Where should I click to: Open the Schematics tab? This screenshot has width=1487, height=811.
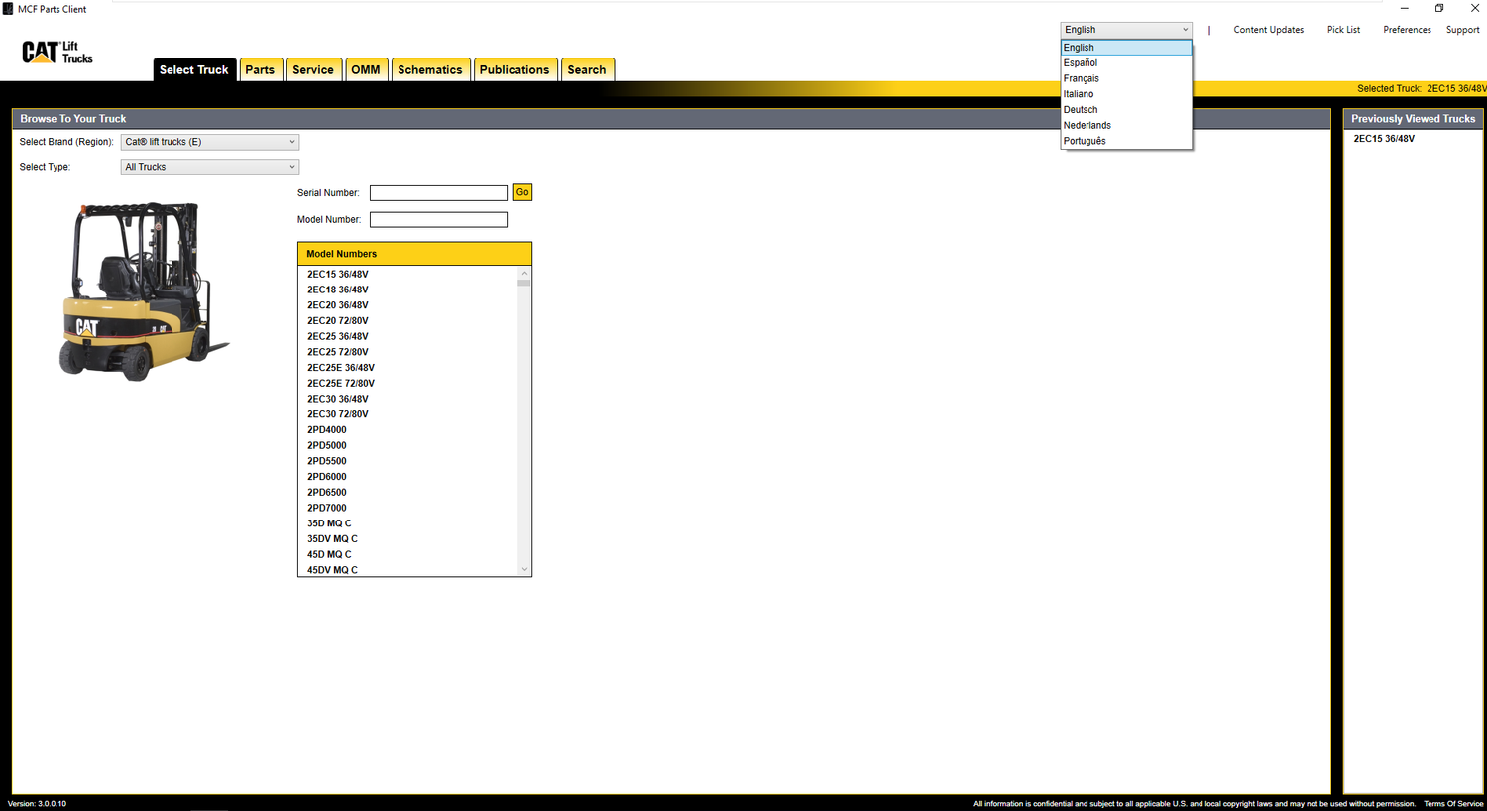pyautogui.click(x=429, y=70)
